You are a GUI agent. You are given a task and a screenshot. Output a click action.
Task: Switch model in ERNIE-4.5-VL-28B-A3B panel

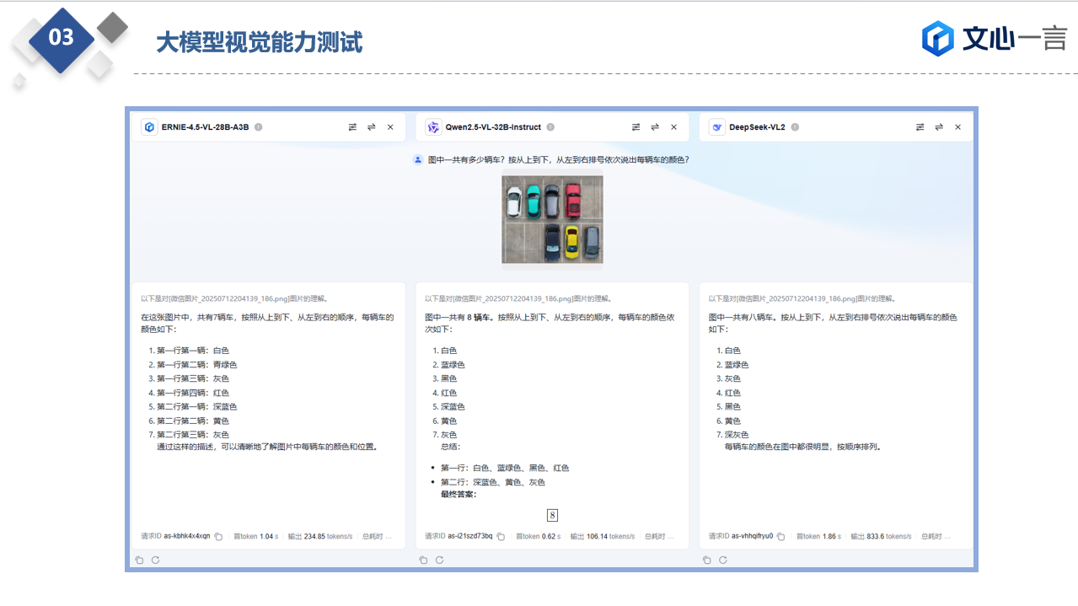(371, 127)
